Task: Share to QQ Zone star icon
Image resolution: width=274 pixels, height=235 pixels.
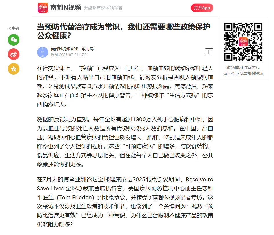Action: [14, 69]
